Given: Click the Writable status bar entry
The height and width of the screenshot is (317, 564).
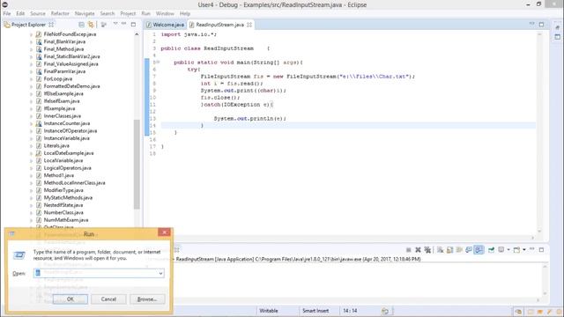Looking at the screenshot, I should [268, 311].
